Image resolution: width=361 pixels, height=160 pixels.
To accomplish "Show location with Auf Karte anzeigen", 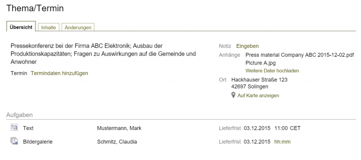I will [258, 96].
